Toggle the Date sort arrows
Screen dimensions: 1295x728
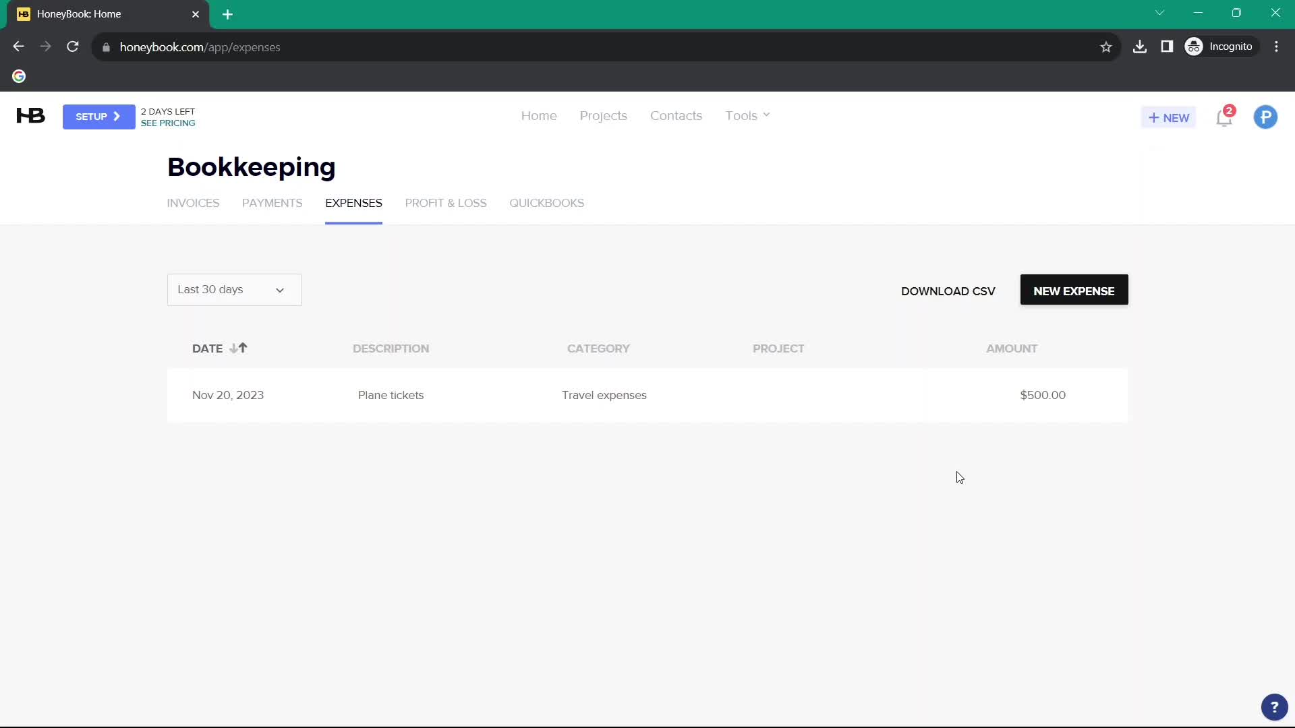pos(238,348)
